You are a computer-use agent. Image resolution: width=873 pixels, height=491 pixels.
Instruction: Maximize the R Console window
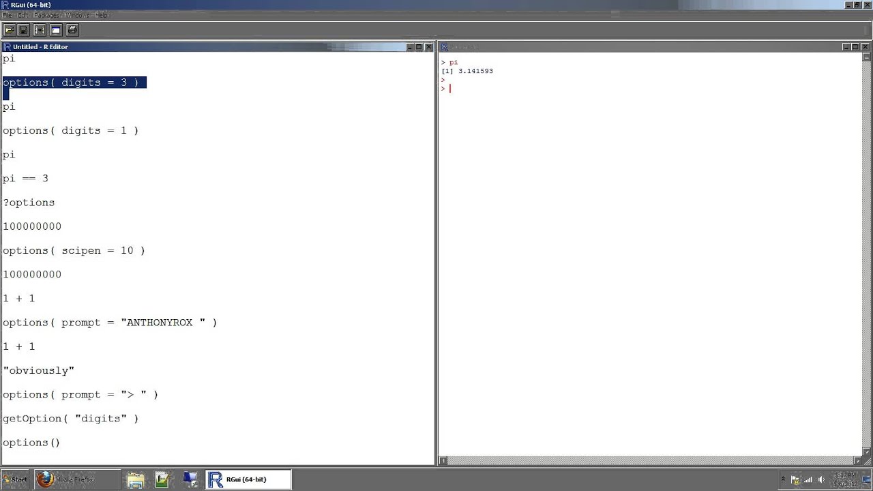click(x=855, y=47)
